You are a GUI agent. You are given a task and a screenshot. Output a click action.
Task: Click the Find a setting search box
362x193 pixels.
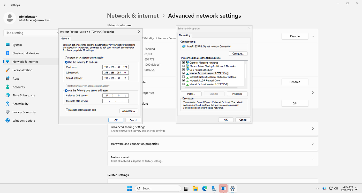pos(31,33)
